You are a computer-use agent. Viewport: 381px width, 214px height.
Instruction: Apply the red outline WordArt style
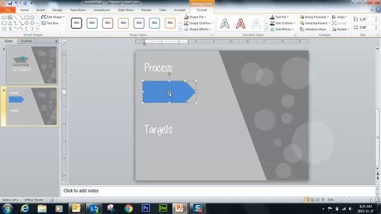coord(241,24)
